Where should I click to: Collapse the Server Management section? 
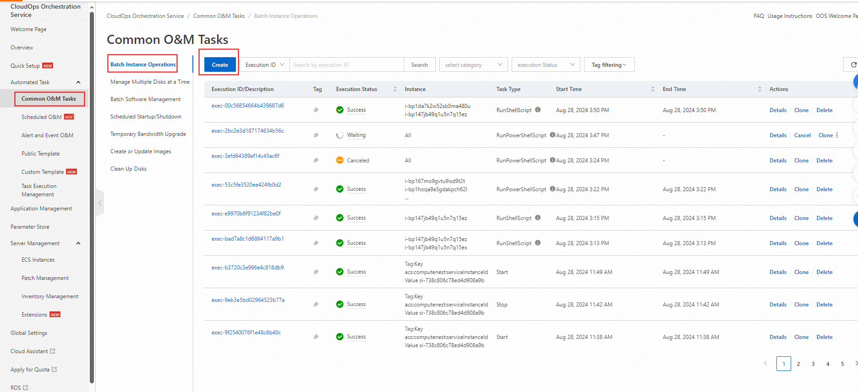point(78,243)
